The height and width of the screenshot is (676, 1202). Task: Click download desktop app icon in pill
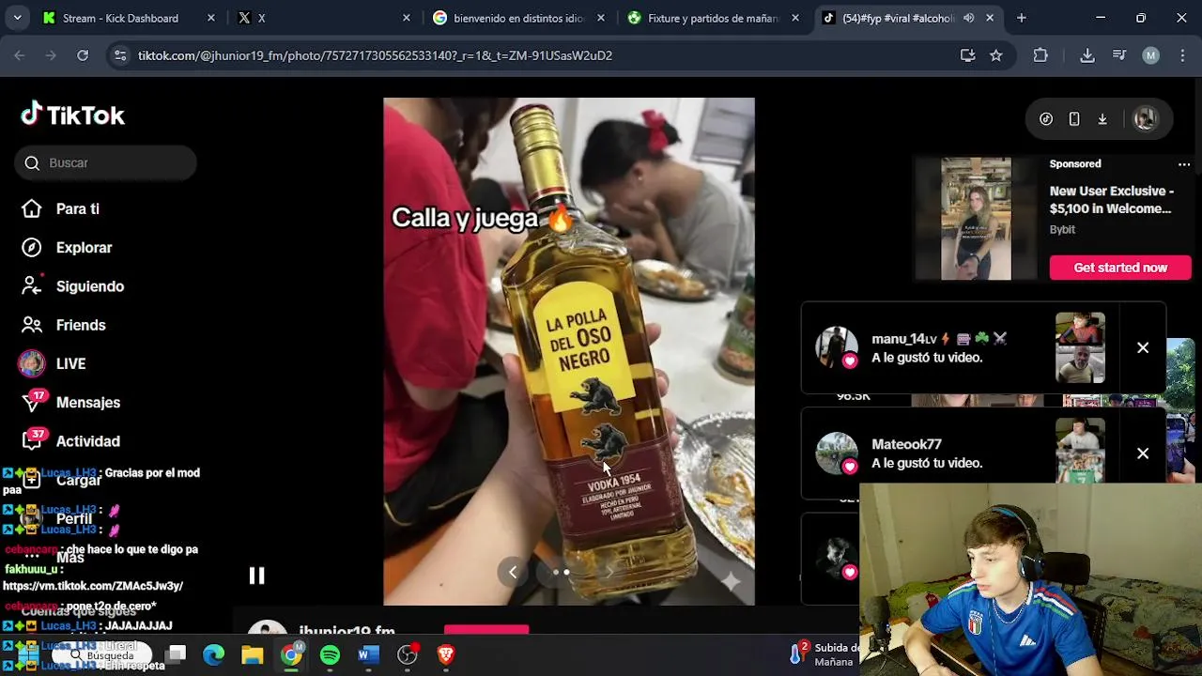point(1102,119)
